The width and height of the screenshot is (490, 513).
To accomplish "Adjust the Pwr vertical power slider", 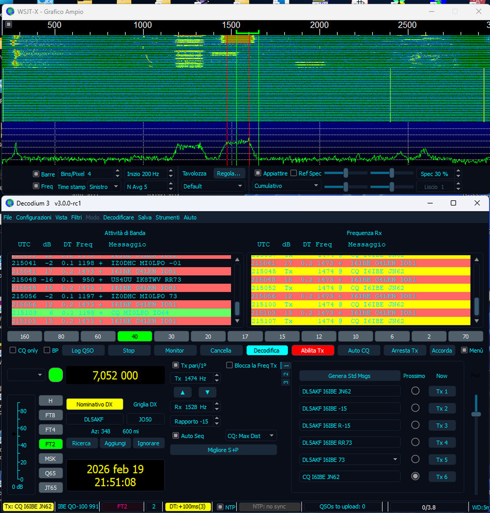I will [476, 414].
